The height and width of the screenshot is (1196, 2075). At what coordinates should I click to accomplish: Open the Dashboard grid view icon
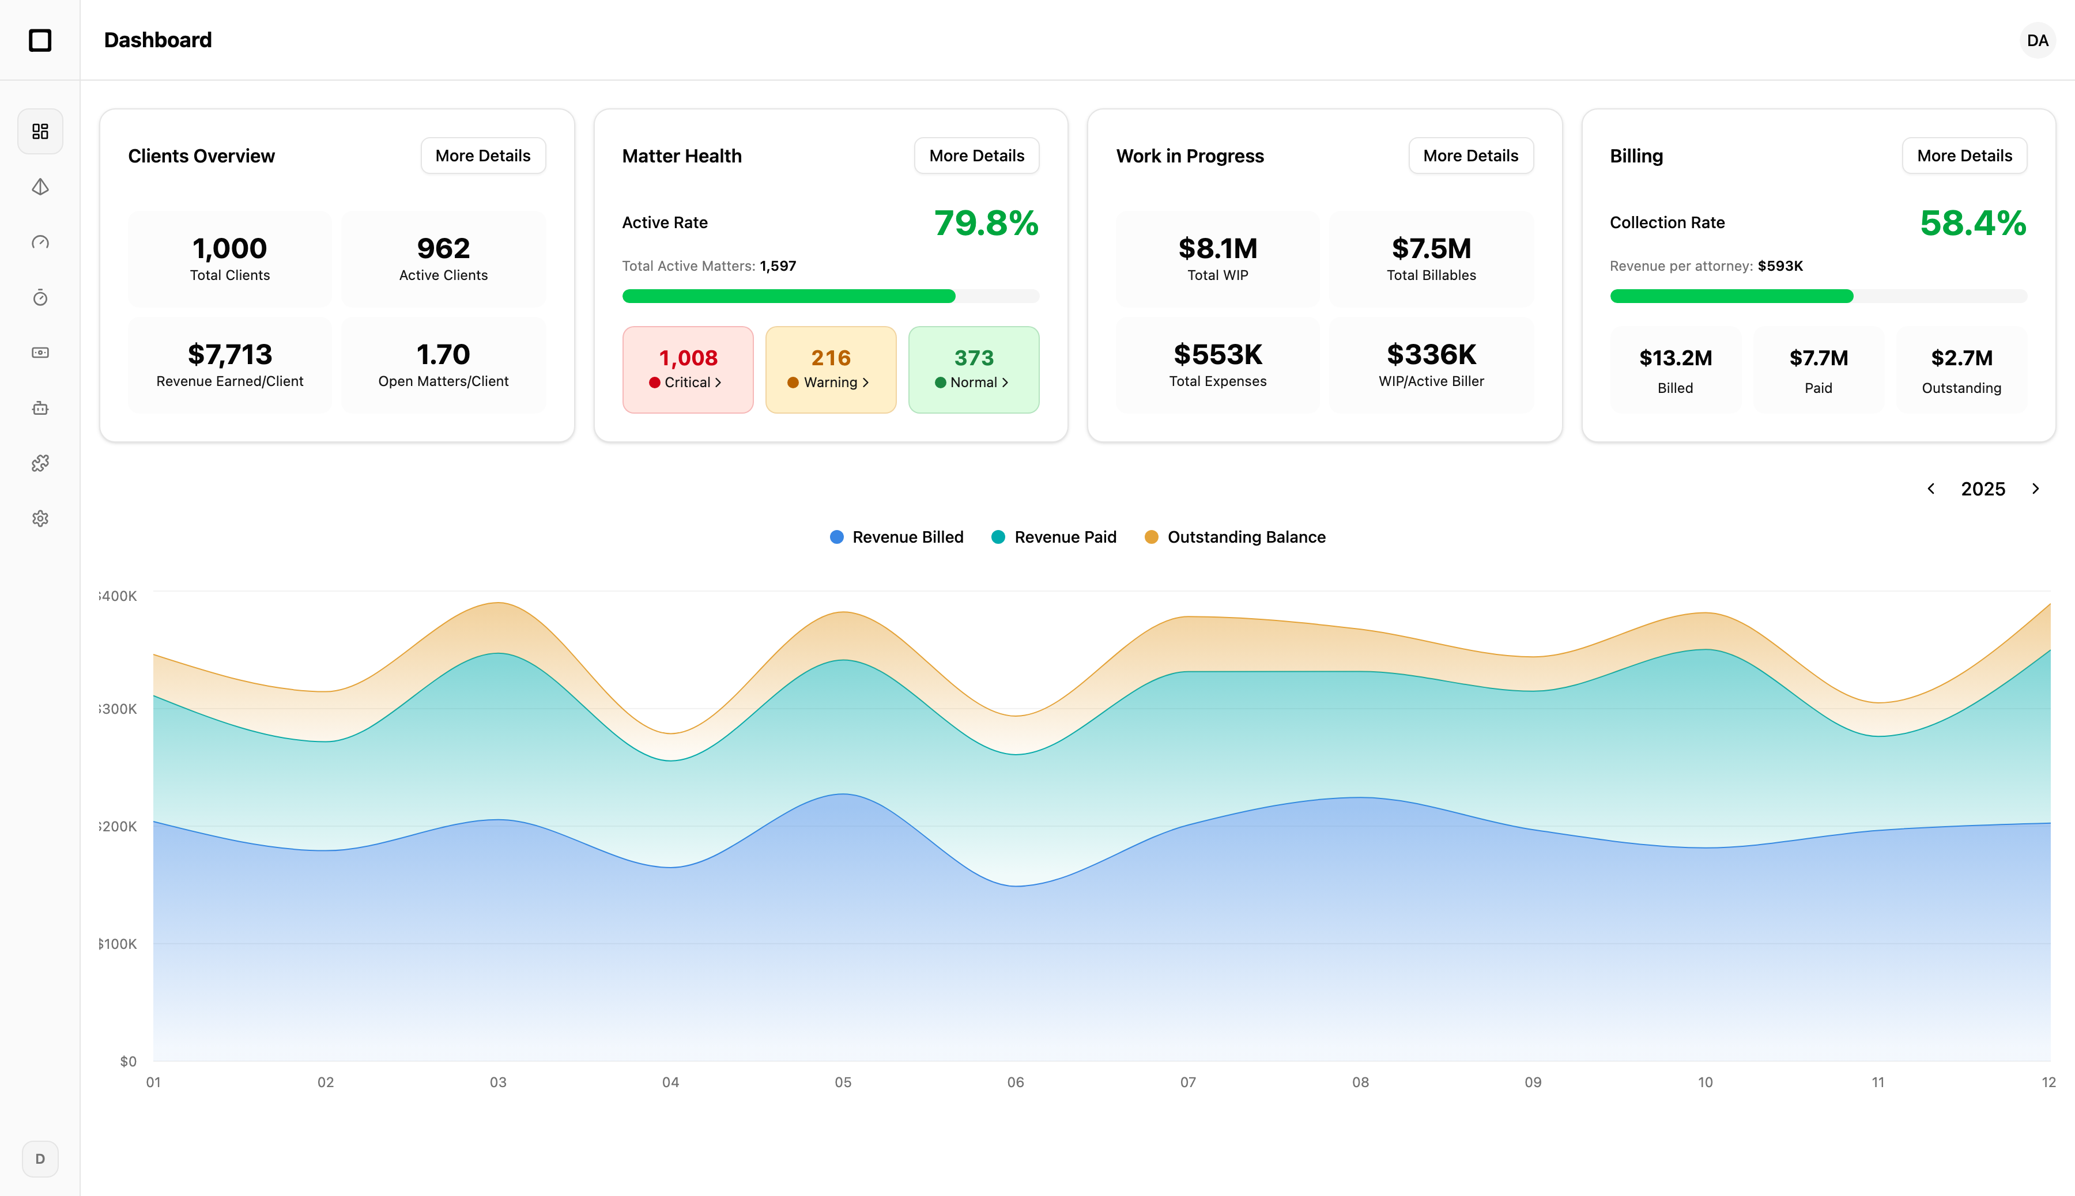pyautogui.click(x=39, y=131)
